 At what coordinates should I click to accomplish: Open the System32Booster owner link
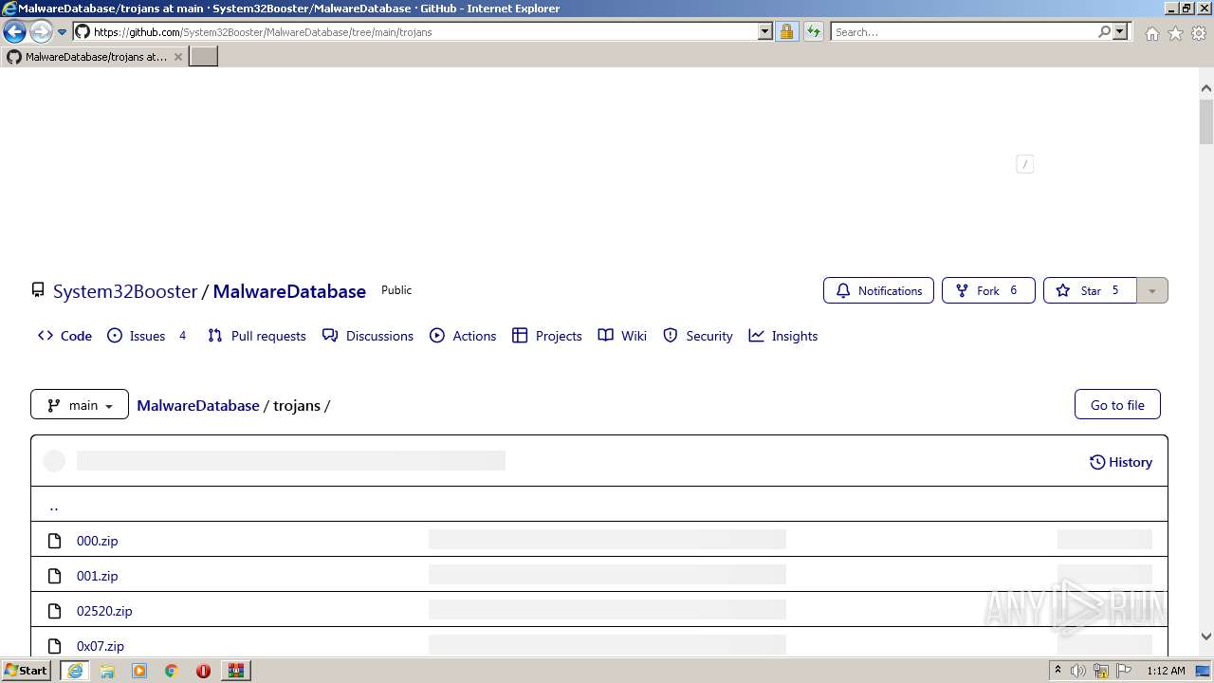point(125,291)
